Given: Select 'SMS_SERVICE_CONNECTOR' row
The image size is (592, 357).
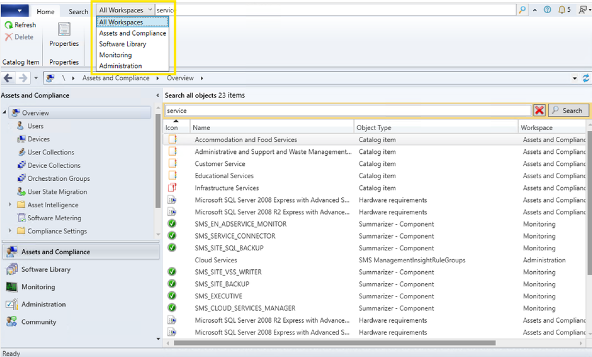Looking at the screenshot, I should pyautogui.click(x=375, y=236).
